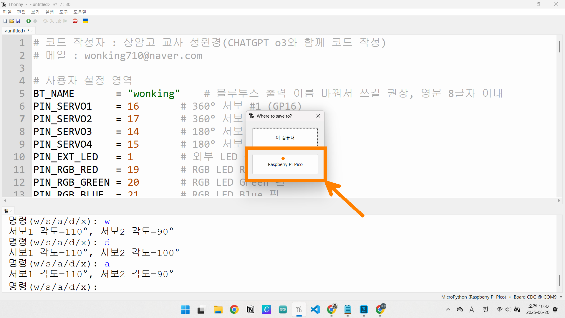Screen dimensions: 565x318
Task: Click the shell vertical scrollbar thumb
Action: 559,280
